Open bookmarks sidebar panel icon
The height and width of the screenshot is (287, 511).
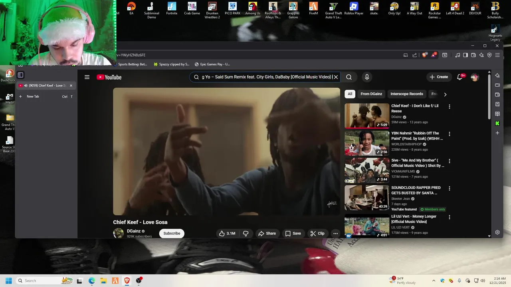pos(497,104)
